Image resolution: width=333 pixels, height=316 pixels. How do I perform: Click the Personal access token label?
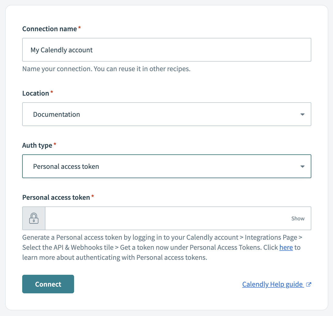56,197
